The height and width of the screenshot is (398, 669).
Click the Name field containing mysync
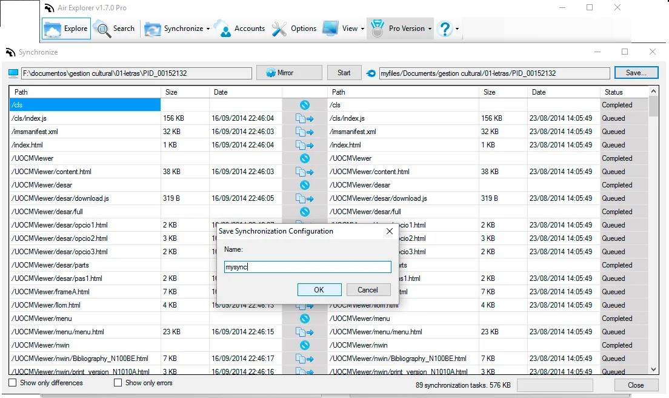[x=308, y=267]
